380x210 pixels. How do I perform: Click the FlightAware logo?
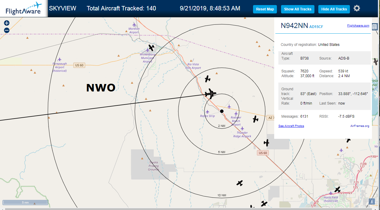coord(24,8)
